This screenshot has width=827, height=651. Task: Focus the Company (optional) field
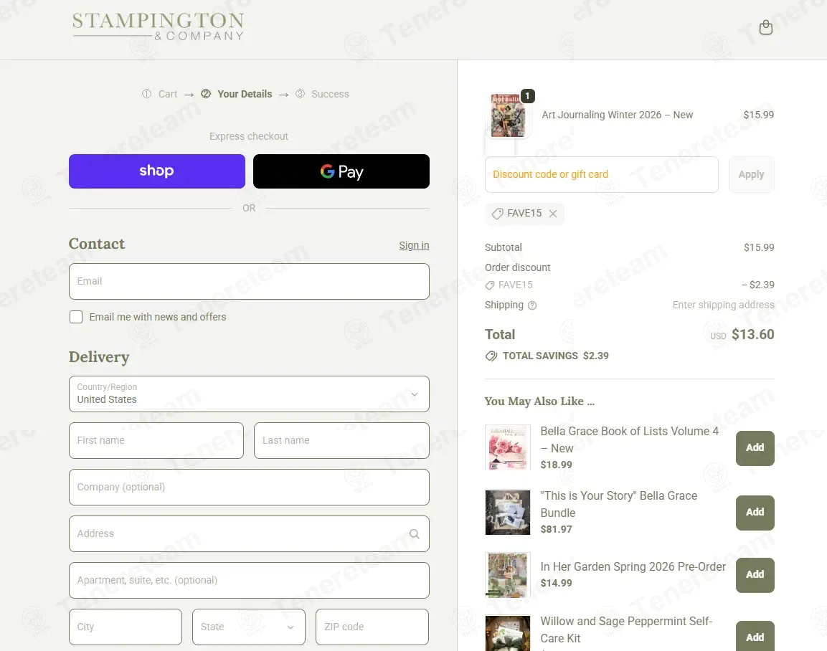(249, 487)
